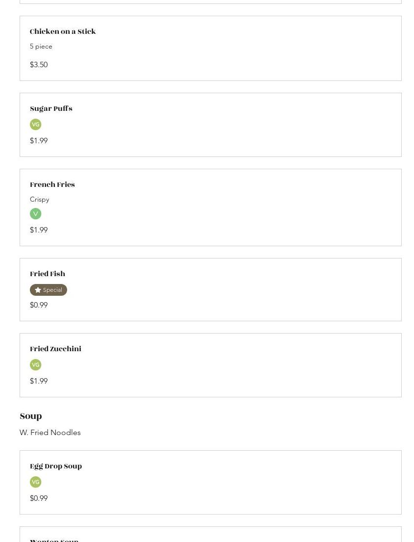Open the Egg Drop Soup item

(x=56, y=466)
